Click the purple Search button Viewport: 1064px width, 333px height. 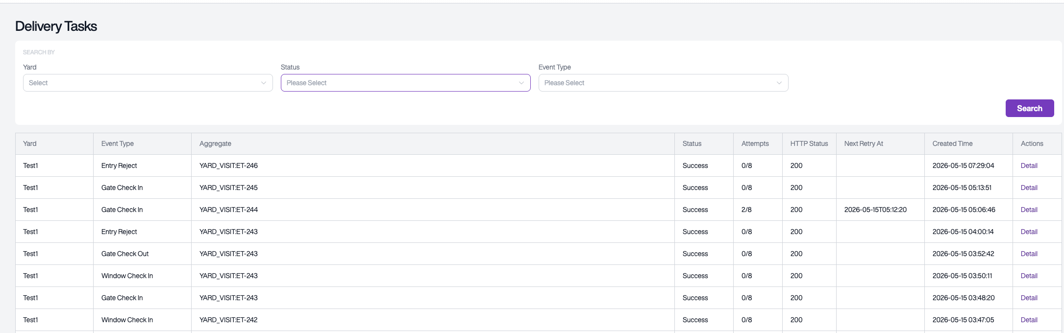click(x=1030, y=108)
